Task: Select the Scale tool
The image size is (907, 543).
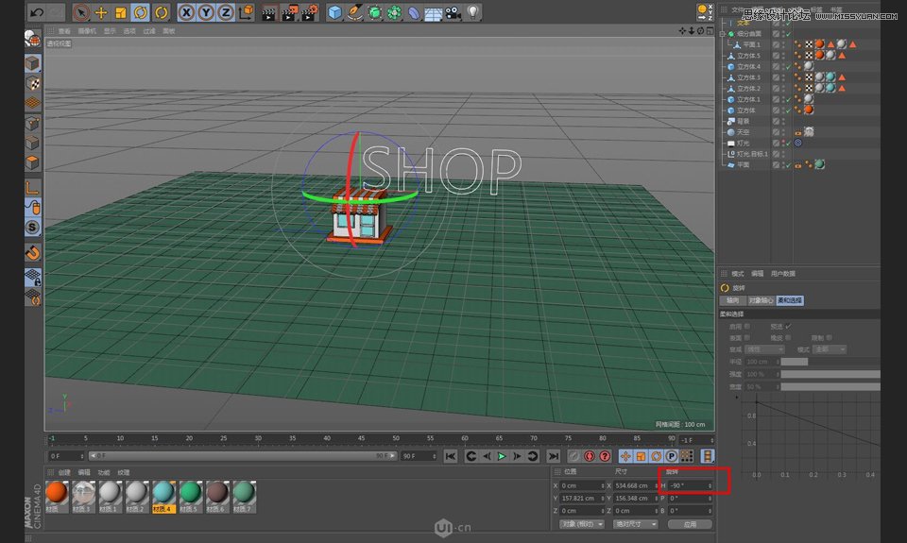Action: (121, 12)
